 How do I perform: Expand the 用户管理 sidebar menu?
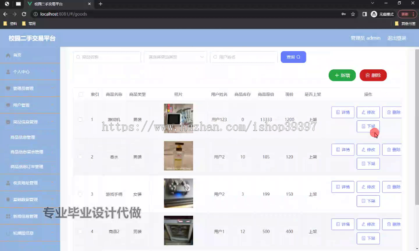point(30,105)
